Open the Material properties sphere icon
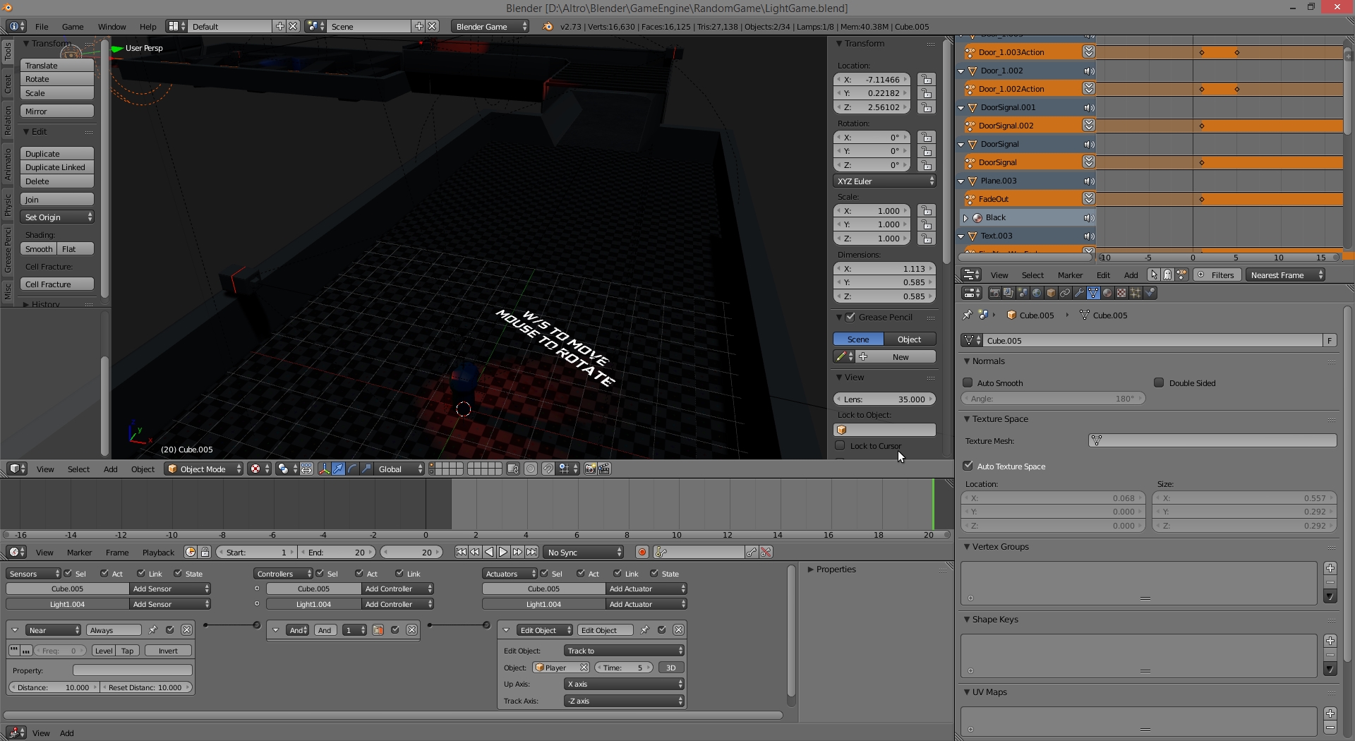Viewport: 1355px width, 741px height. [x=1107, y=294]
